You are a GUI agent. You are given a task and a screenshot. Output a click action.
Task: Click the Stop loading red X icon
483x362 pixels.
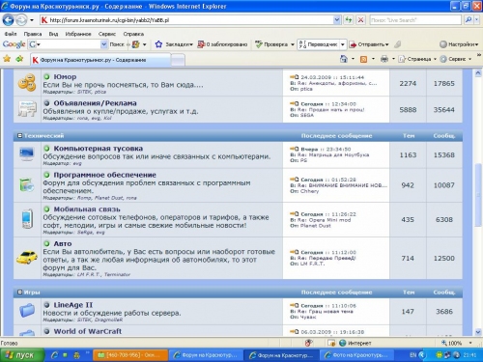[x=360, y=20]
